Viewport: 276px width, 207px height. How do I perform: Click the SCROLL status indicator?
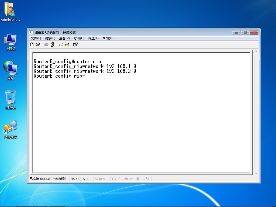(101, 179)
